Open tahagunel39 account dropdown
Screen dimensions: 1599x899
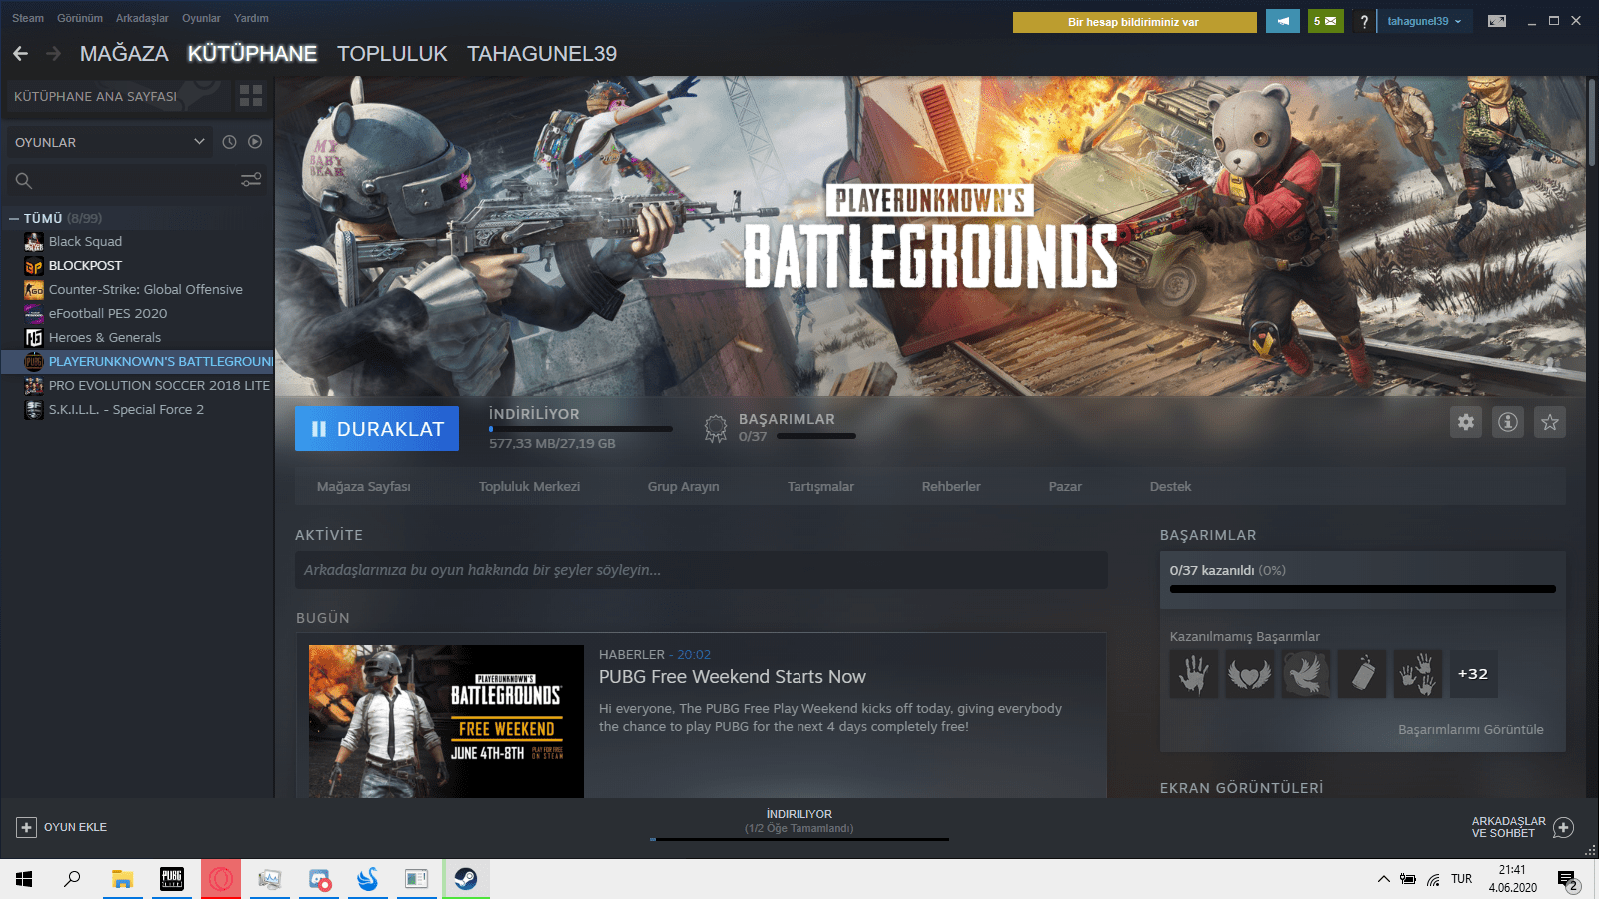1425,21
